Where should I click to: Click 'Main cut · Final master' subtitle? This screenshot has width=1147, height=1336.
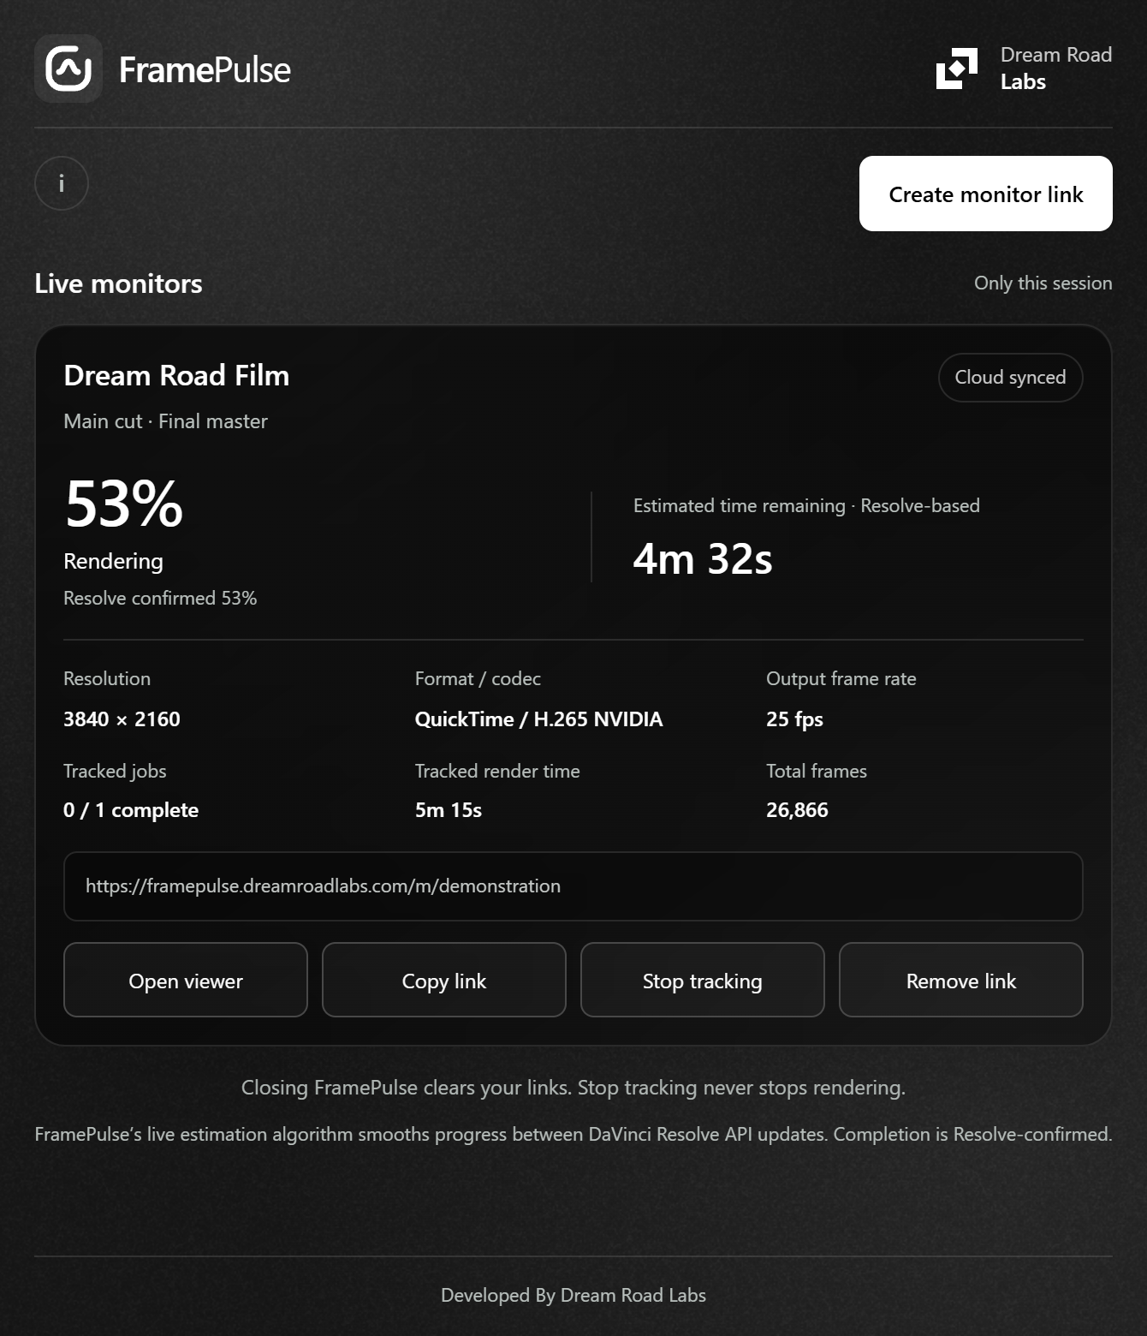point(165,421)
